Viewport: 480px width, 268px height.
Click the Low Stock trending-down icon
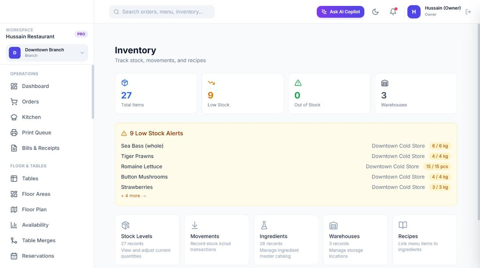pyautogui.click(x=211, y=83)
